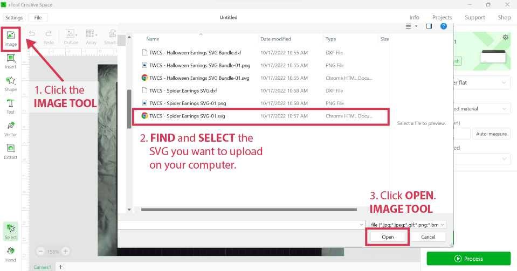Open the file dialog help icon
The width and height of the screenshot is (517, 271).
coord(444,26)
